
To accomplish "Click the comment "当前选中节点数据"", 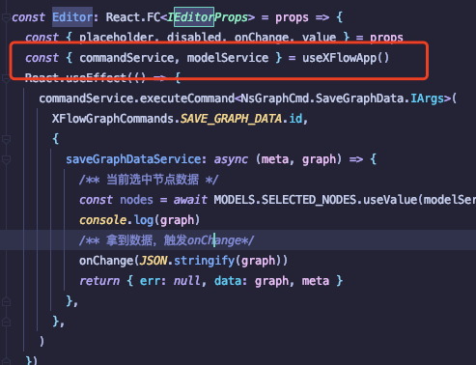I will (x=153, y=180).
